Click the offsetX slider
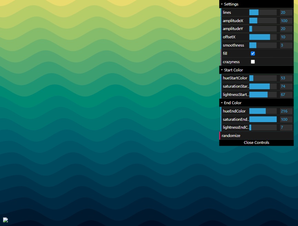Image resolution: width=298 pixels, height=226 pixels. pyautogui.click(x=263, y=37)
